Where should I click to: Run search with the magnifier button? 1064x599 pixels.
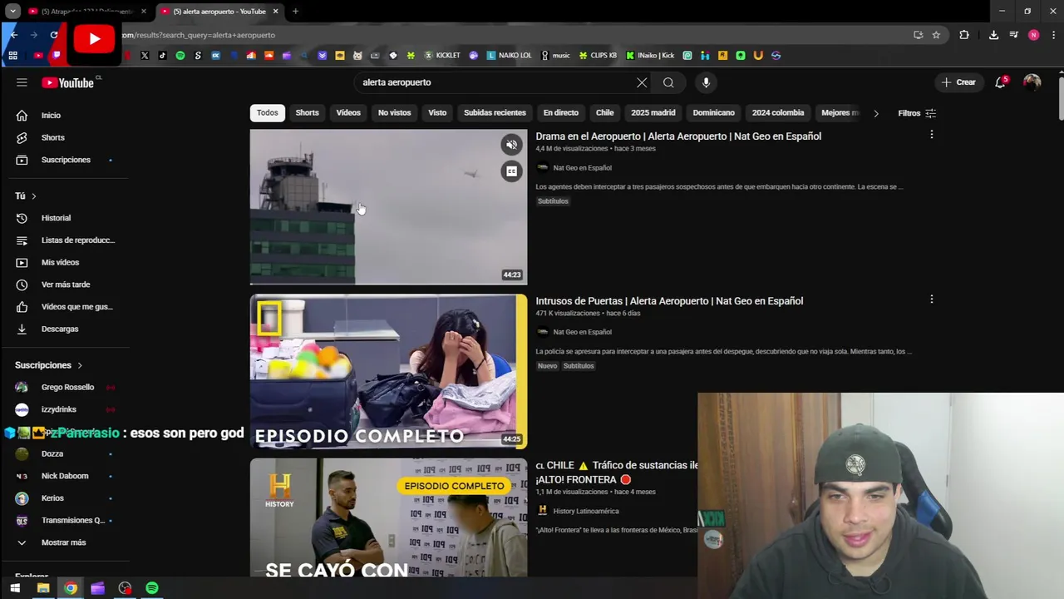(x=668, y=82)
